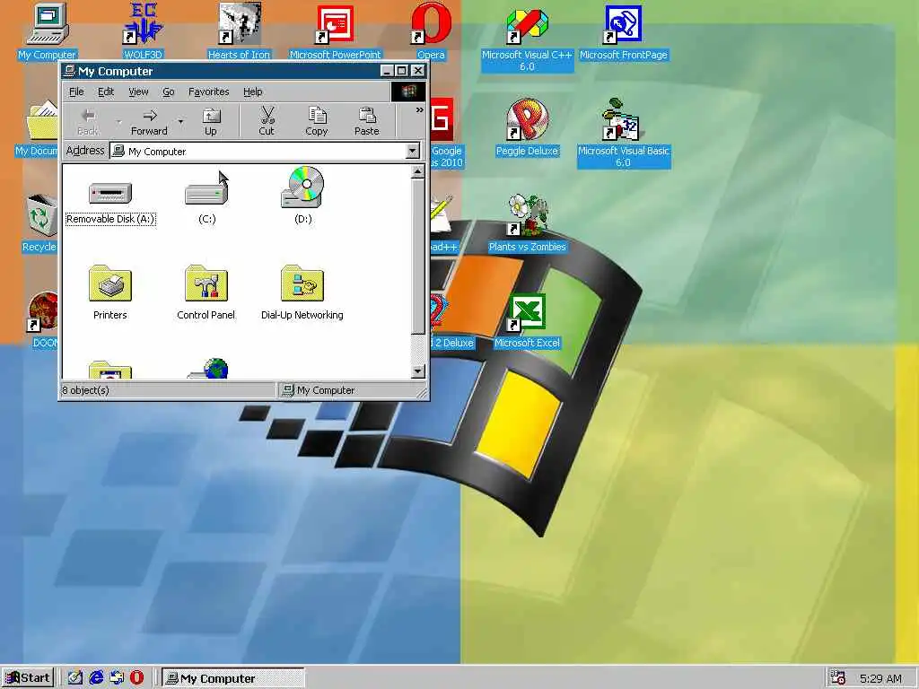Launch Internet Explorer from quick launch

pos(95,678)
